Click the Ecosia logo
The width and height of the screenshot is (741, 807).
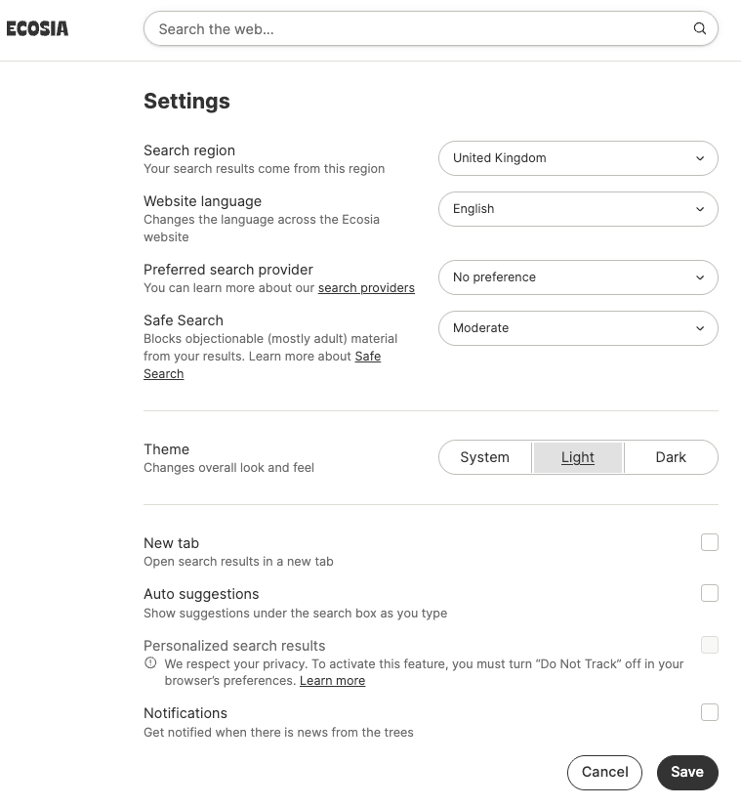pos(36,28)
